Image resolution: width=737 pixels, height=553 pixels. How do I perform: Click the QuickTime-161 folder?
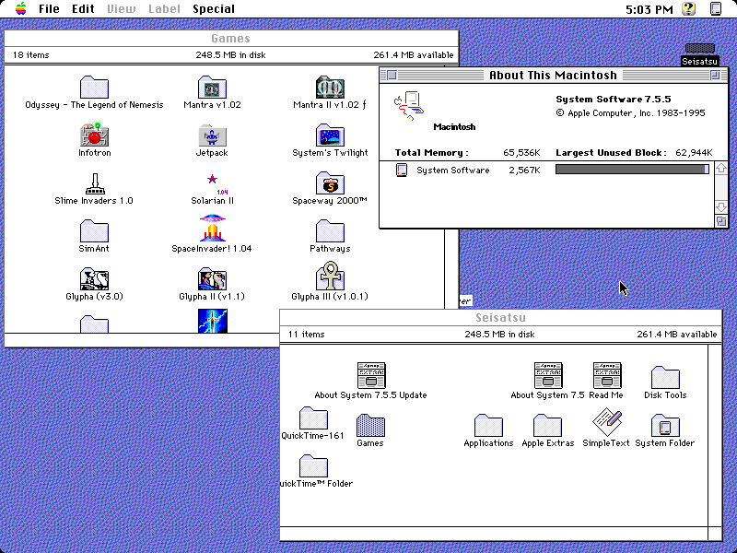tap(313, 418)
